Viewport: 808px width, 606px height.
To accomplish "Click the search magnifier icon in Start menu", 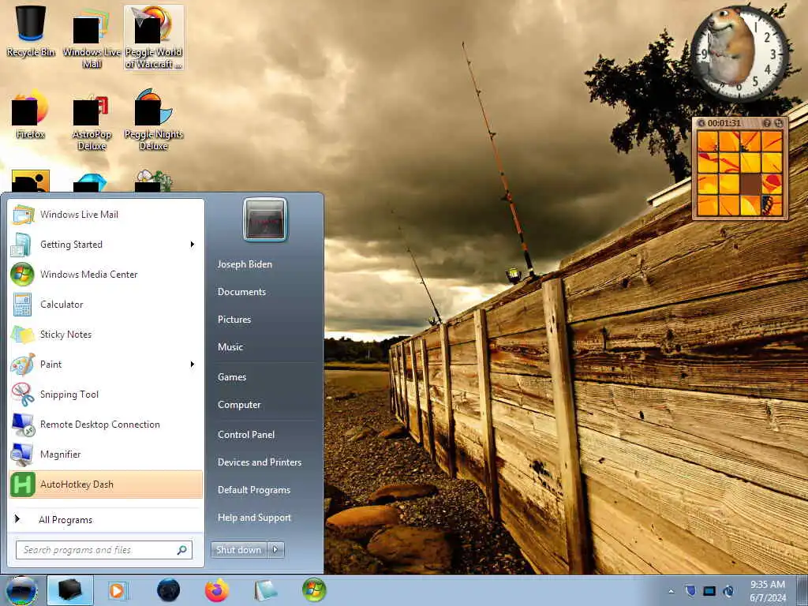I will click(182, 550).
